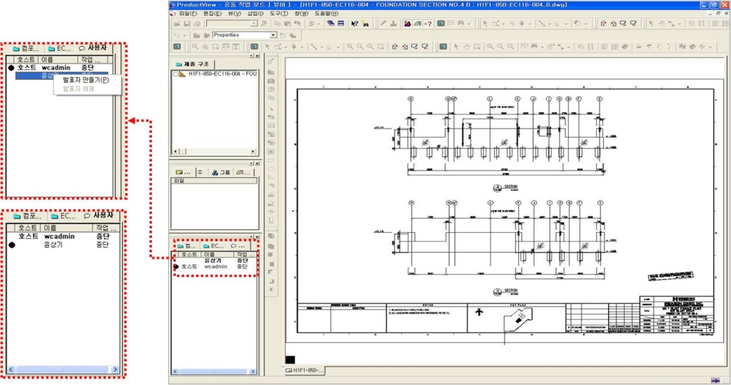
Task: Click the hand pan tool in top-right toolbar
Action: (x=662, y=24)
